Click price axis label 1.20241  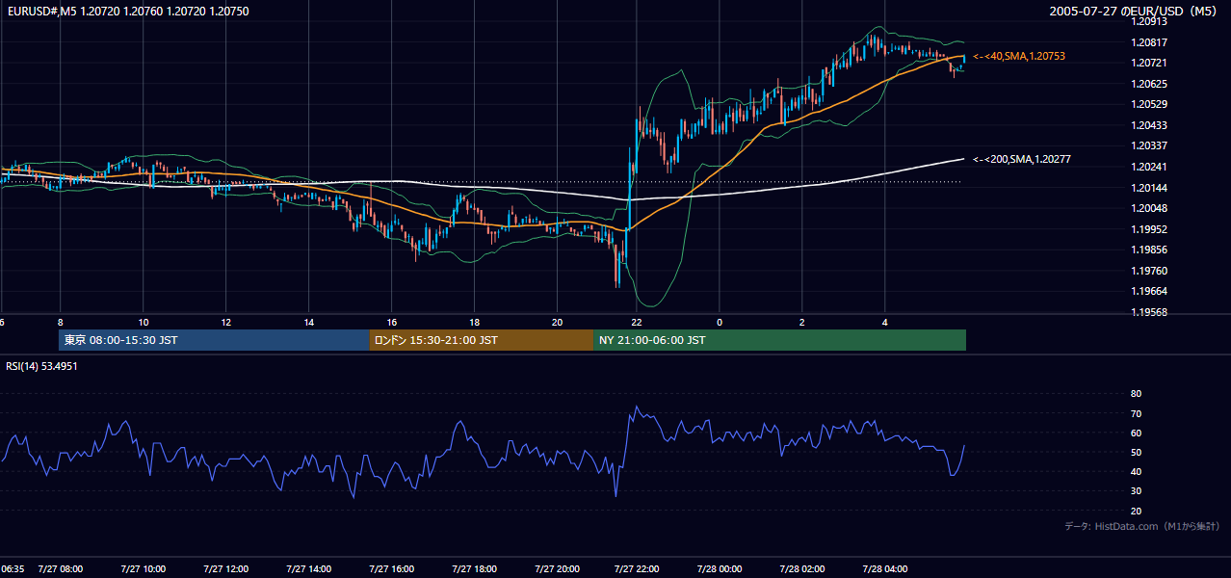click(1149, 167)
